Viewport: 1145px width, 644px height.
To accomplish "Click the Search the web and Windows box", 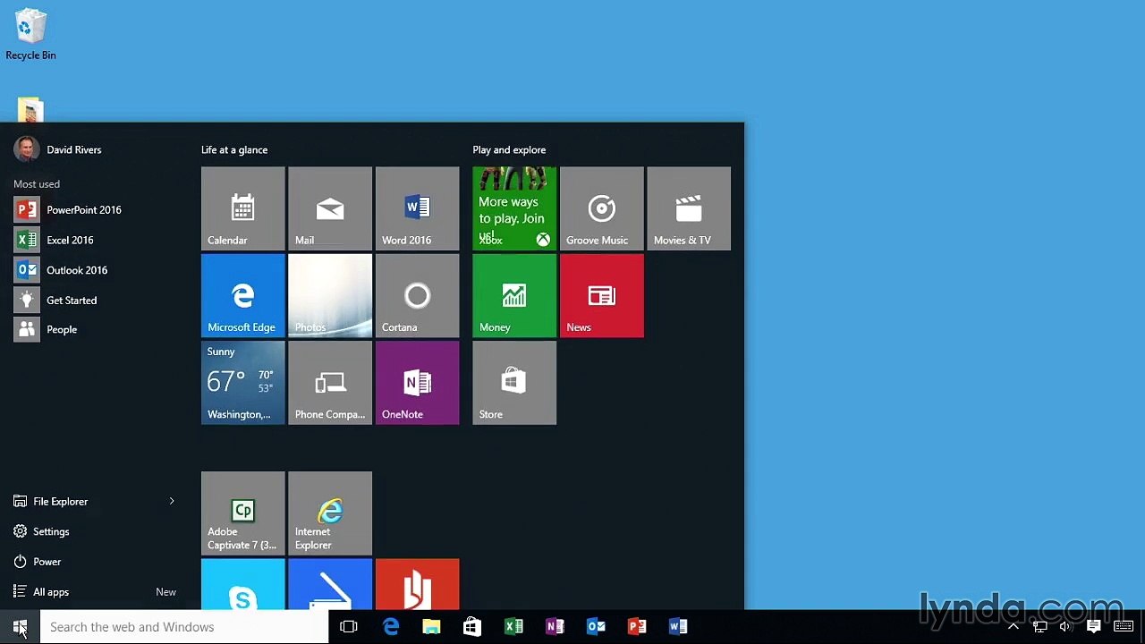I will click(184, 627).
